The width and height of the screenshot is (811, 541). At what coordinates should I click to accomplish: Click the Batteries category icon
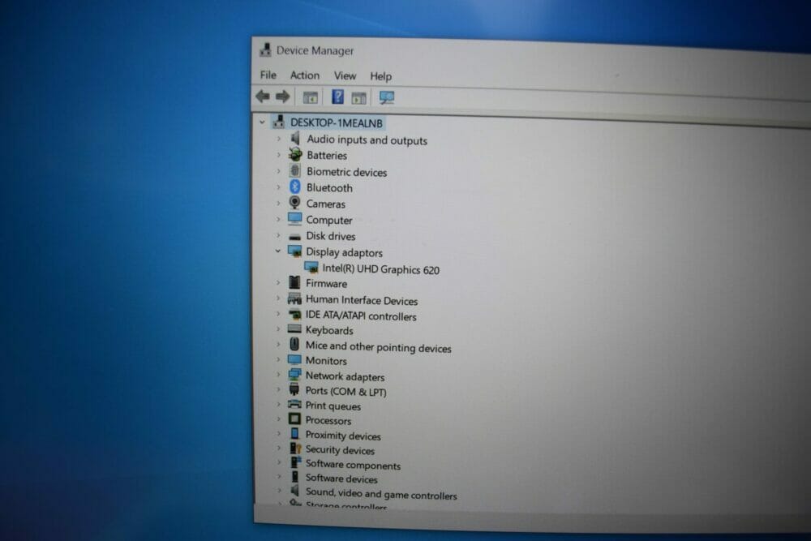tap(295, 154)
